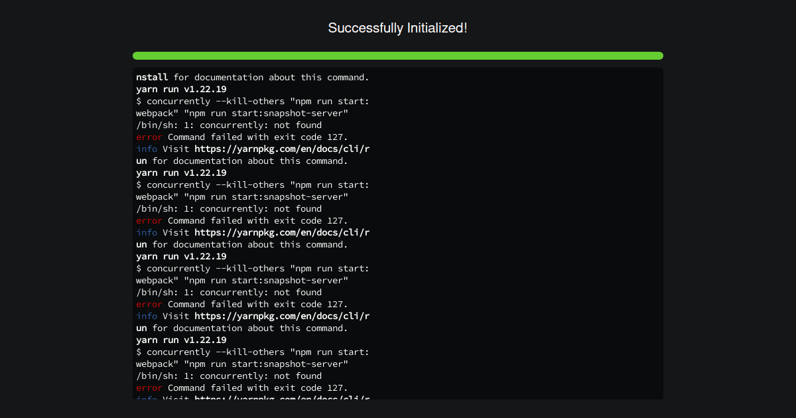Click the partially hidden yarnpkg link at bottom
The width and height of the screenshot is (796, 418).
[x=282, y=397]
